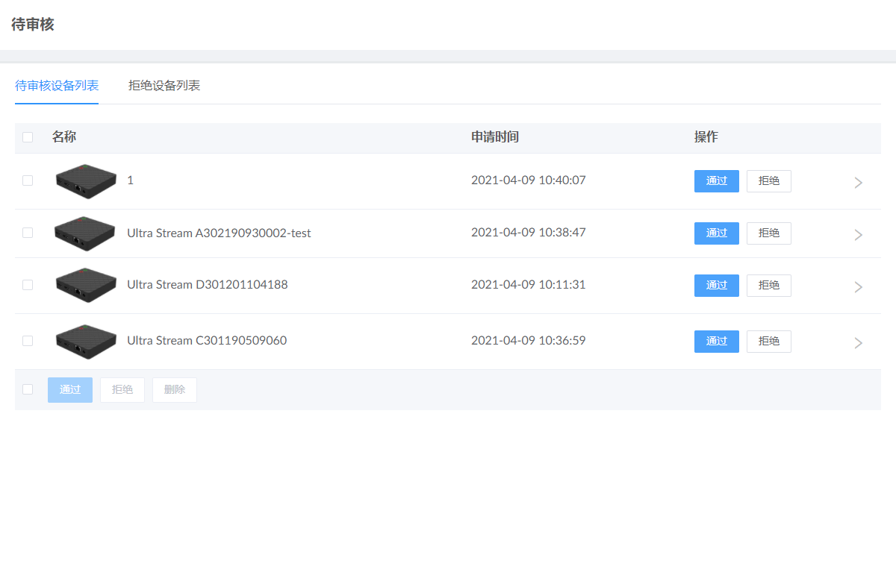Screen dimensions: 896x578
Task: Expand row arrow for Ultra Stream C301190509060
Action: 858,342
